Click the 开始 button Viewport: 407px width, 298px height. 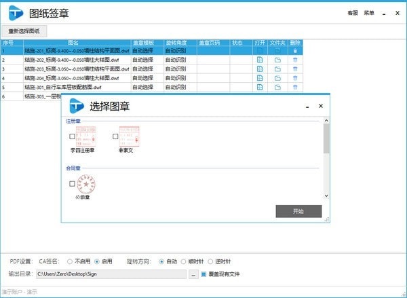click(298, 211)
